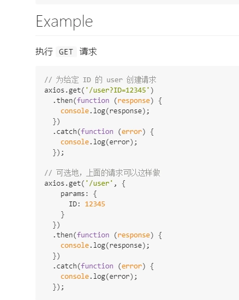Click the first .then(function (response) line
239x300 pixels.
(x=107, y=101)
